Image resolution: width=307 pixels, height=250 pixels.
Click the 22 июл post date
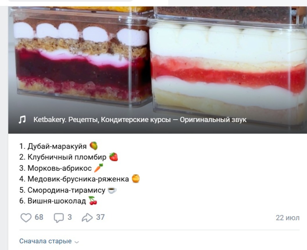tap(288, 218)
